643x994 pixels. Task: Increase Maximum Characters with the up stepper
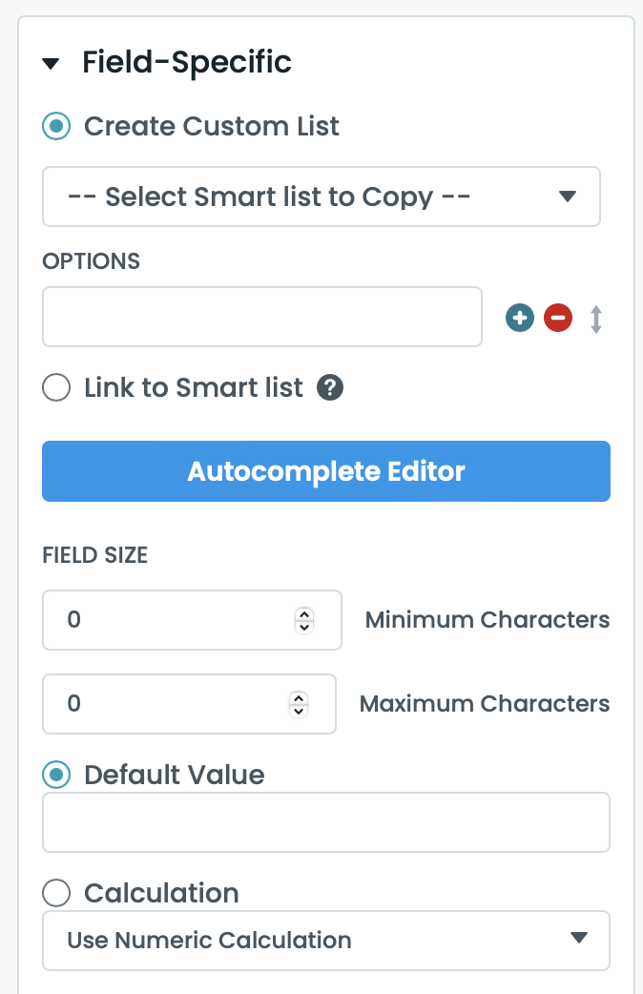pyautogui.click(x=299, y=698)
